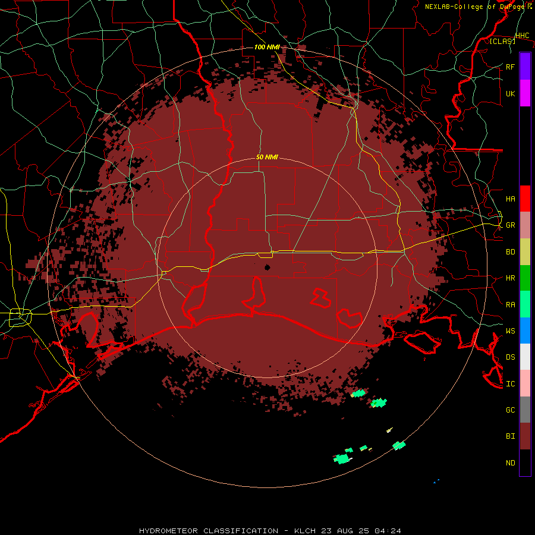
Task: Click the NEXLAB-College of DuPage credit text
Action: coord(478,7)
